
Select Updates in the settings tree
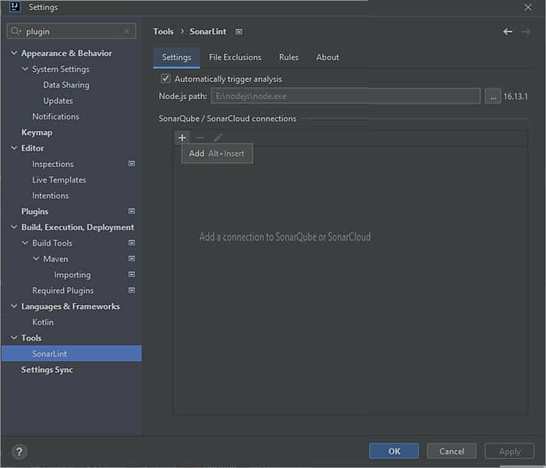click(58, 101)
